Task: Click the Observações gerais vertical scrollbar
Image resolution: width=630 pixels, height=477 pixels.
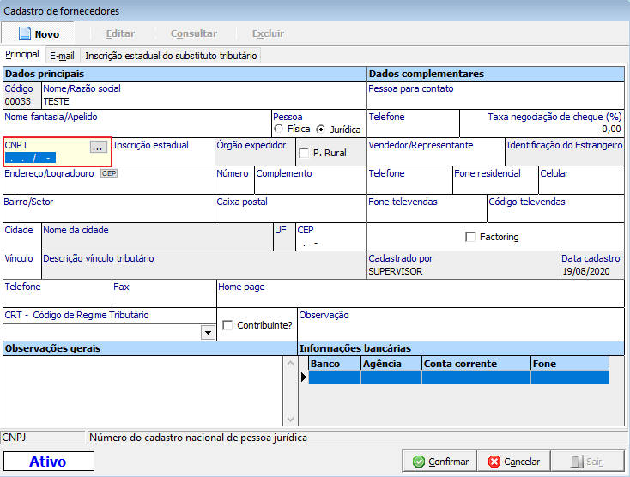Action: pos(290,390)
